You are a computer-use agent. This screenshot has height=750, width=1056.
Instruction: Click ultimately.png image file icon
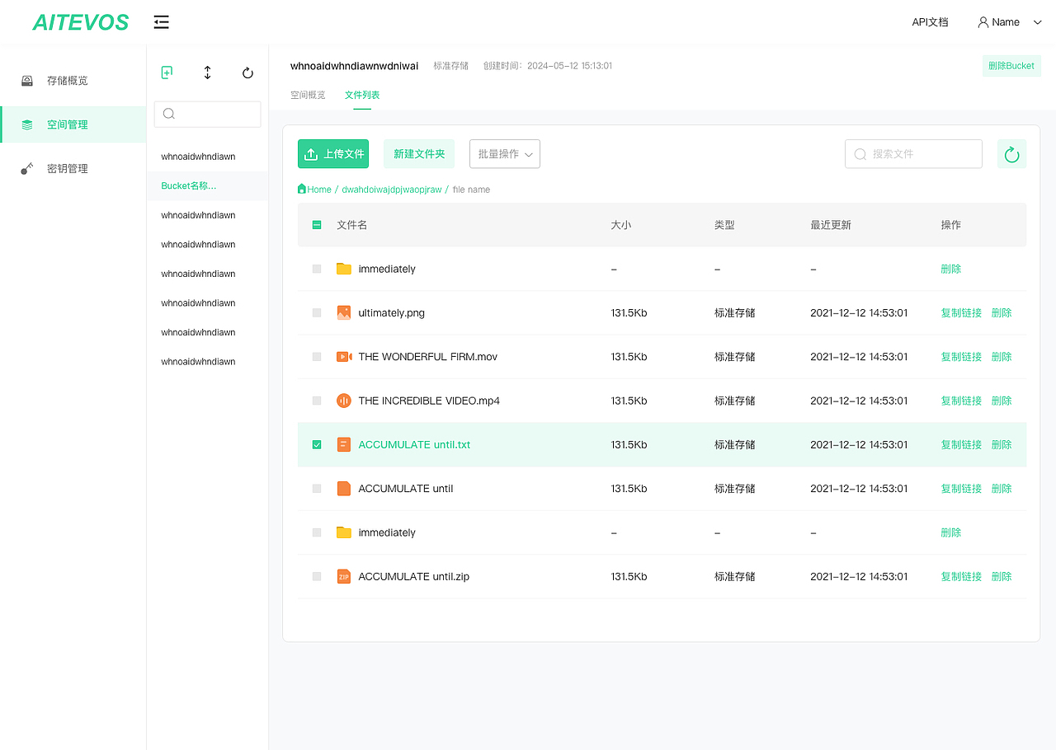[x=344, y=312]
